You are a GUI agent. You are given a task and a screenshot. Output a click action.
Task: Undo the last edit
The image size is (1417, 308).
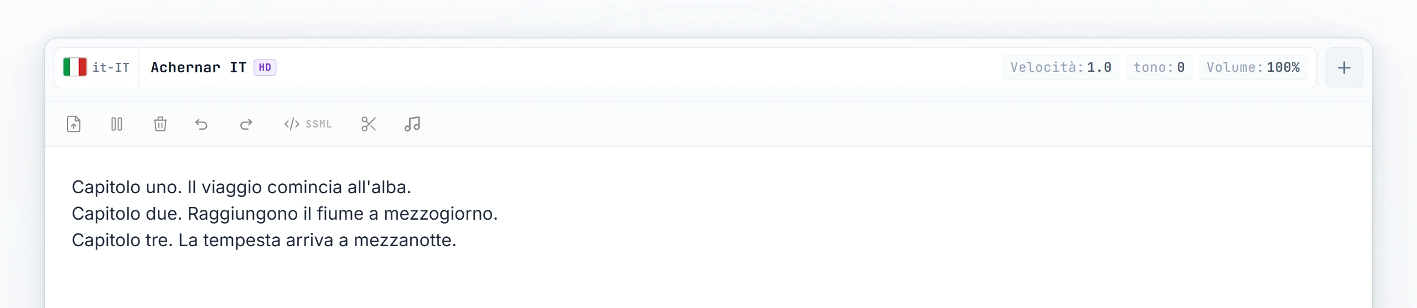[x=201, y=124]
